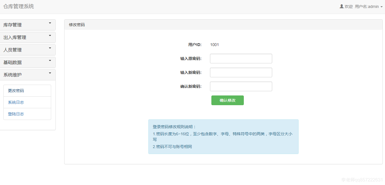Viewport: 385px width, 185px height.
Task: Expand the 出入库管理 sidebar section
Action: (x=28, y=37)
